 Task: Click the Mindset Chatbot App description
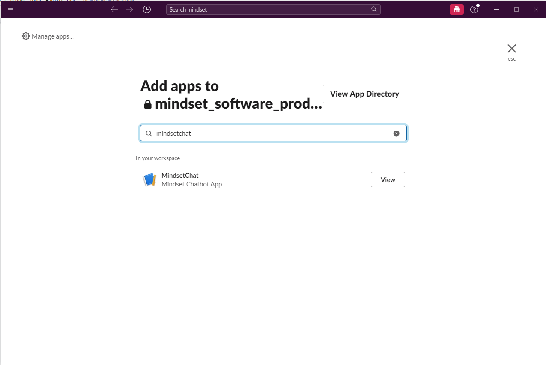point(191,184)
